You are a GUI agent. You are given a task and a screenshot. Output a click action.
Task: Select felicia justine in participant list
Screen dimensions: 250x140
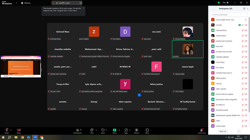pos(229,78)
